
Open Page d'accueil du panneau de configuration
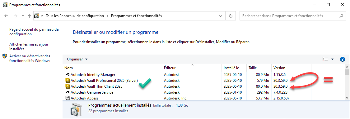(34, 32)
